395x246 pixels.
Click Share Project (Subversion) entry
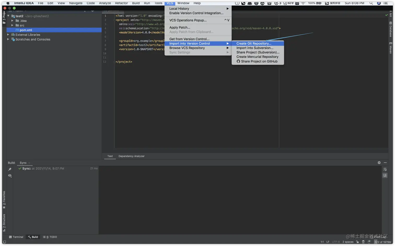tap(258, 52)
